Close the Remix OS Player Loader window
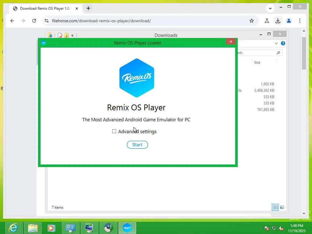 tap(231, 41)
